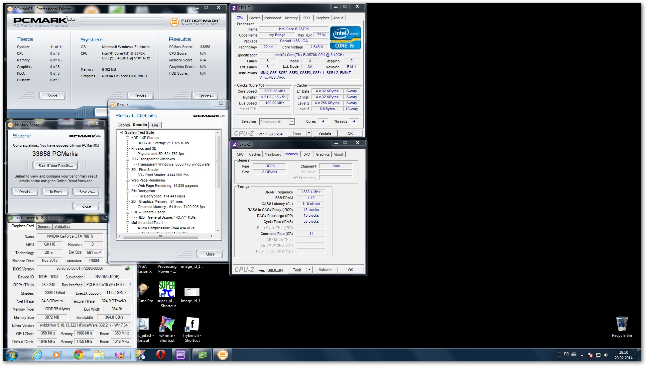Open Windows Media Player from taskbar
This screenshot has height=366, width=646.
tap(57, 355)
